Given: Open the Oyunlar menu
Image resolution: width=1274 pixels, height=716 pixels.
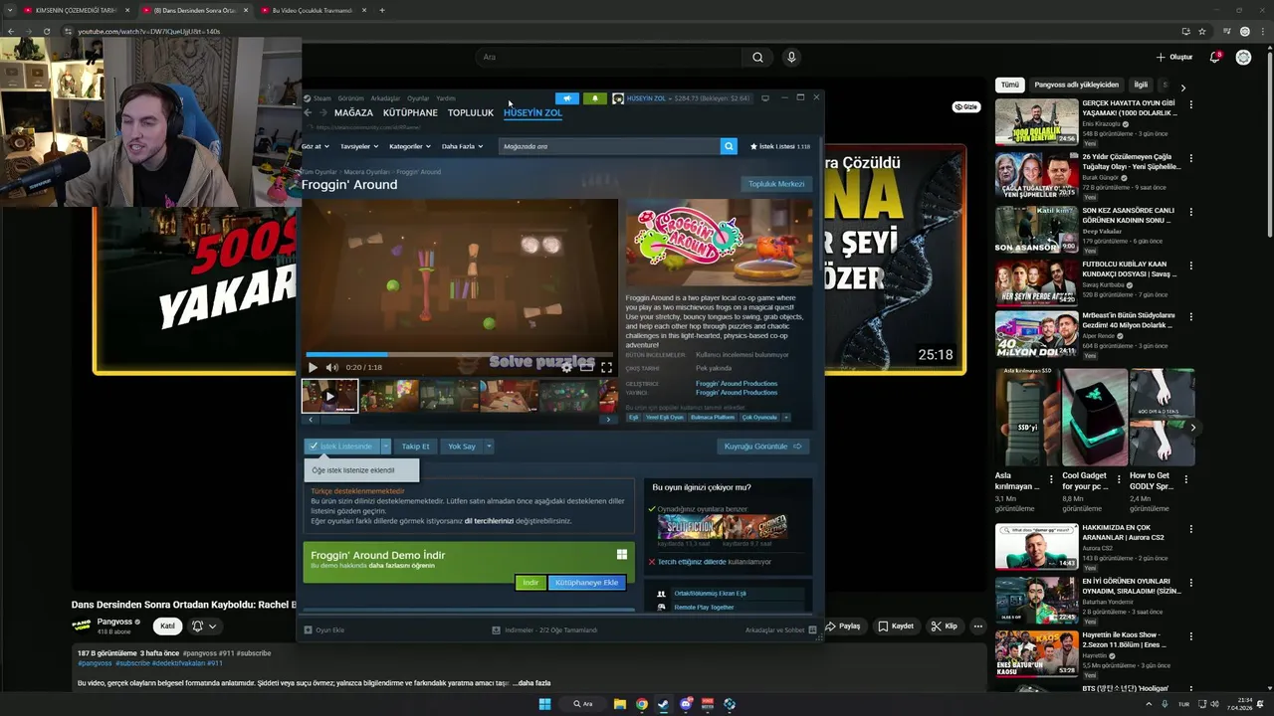Looking at the screenshot, I should tap(418, 98).
